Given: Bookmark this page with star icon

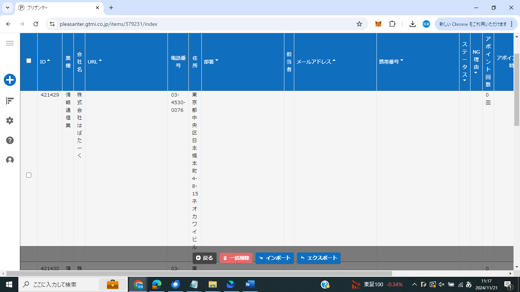Looking at the screenshot, I should [359, 24].
